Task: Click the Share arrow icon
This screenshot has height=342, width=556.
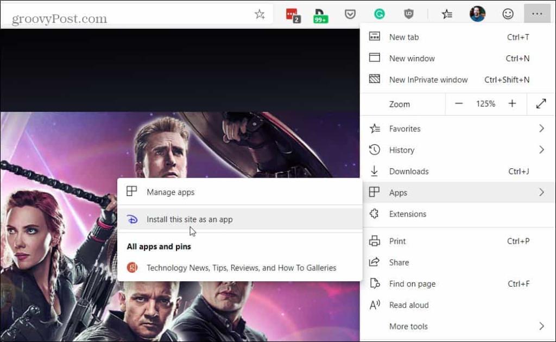Action: coord(374,262)
